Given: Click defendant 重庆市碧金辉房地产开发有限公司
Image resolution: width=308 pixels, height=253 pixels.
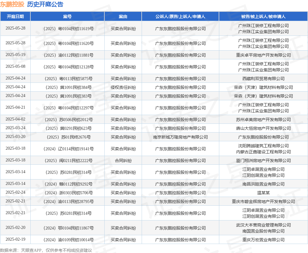Looking at the screenshot, I should point(263,202).
